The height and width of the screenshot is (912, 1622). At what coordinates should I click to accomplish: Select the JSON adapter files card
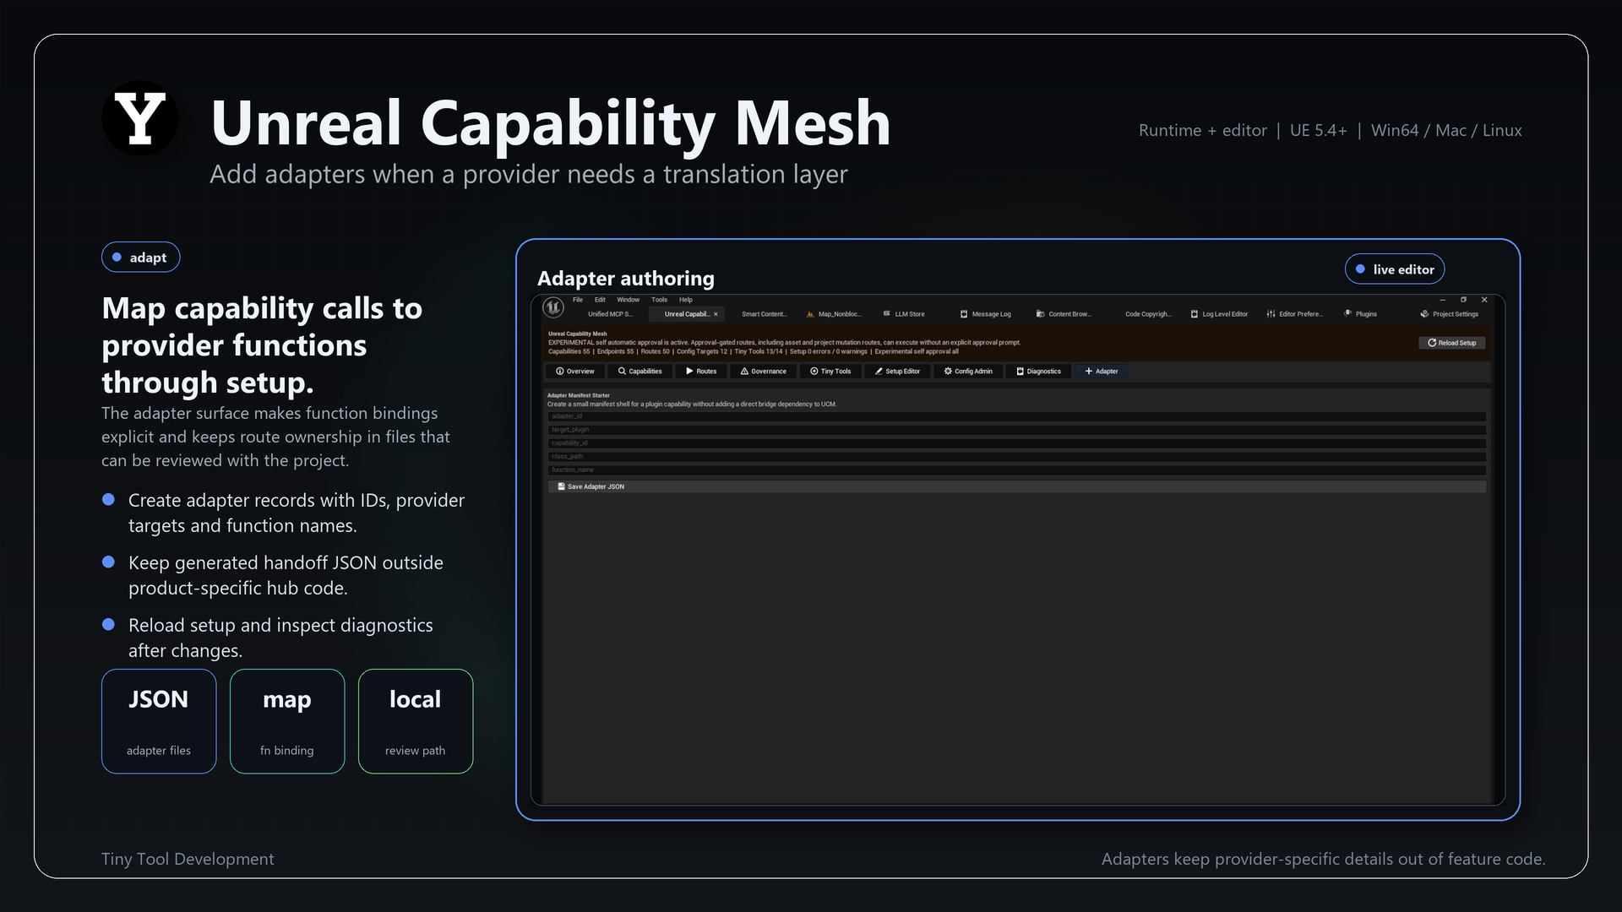[159, 721]
